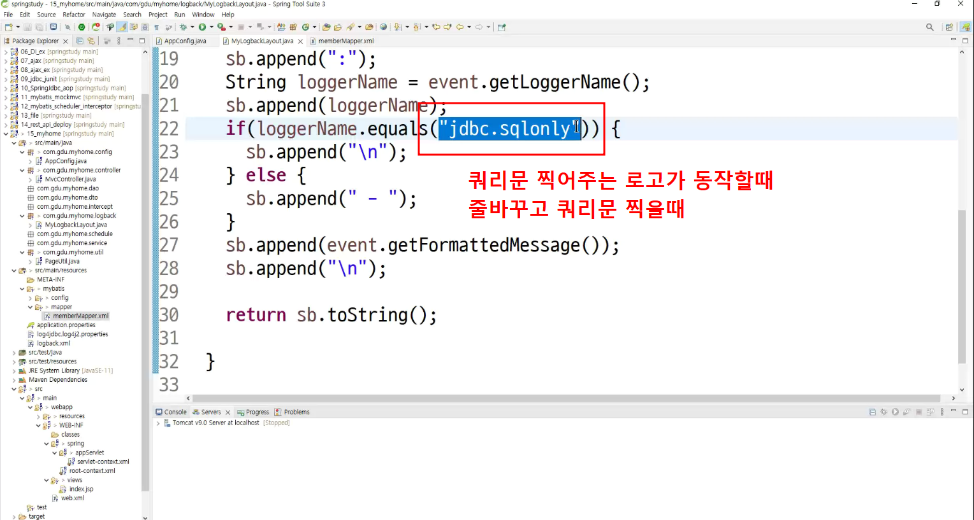Click the Back navigation arrow icon
The height and width of the screenshot is (520, 974).
coord(460,27)
